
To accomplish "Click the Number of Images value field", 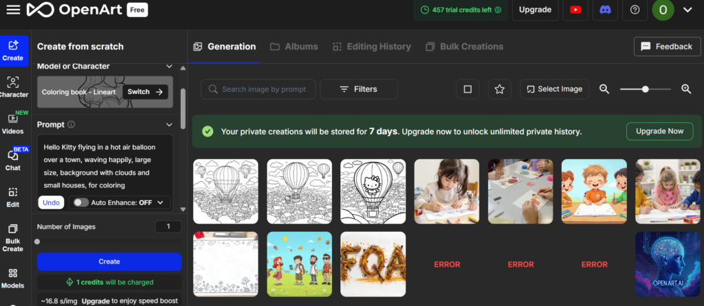I will pyautogui.click(x=168, y=226).
